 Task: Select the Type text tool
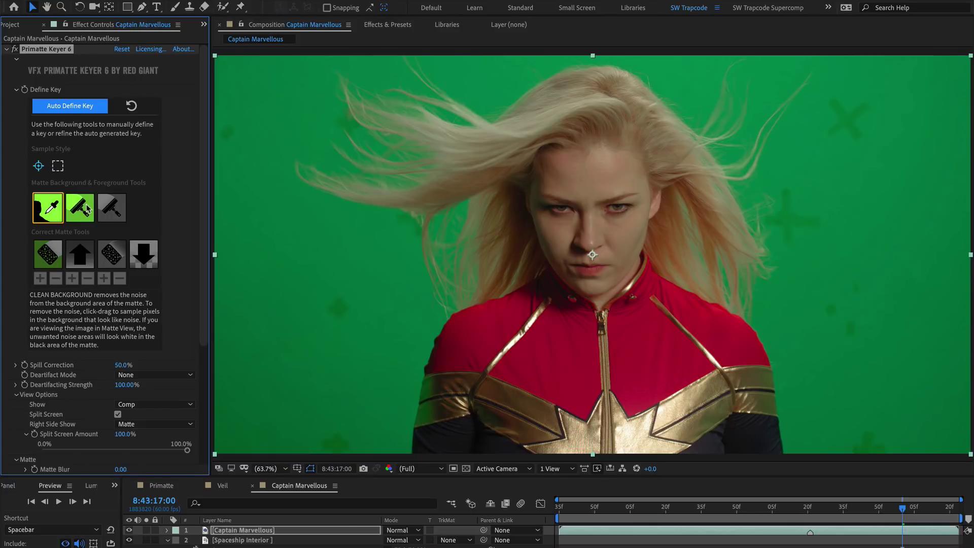(157, 7)
